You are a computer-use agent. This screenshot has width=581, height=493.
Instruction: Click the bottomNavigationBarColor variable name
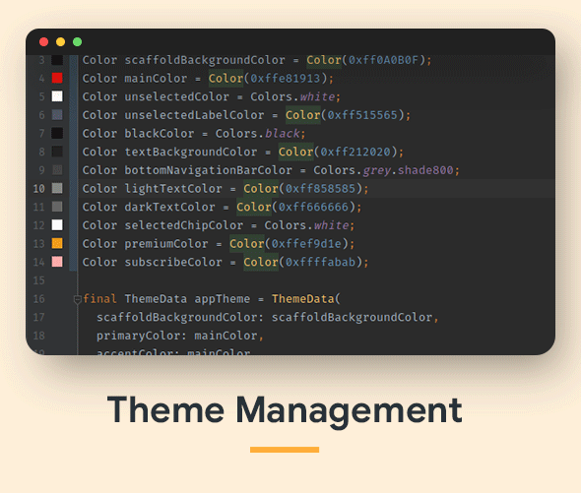coord(208,170)
